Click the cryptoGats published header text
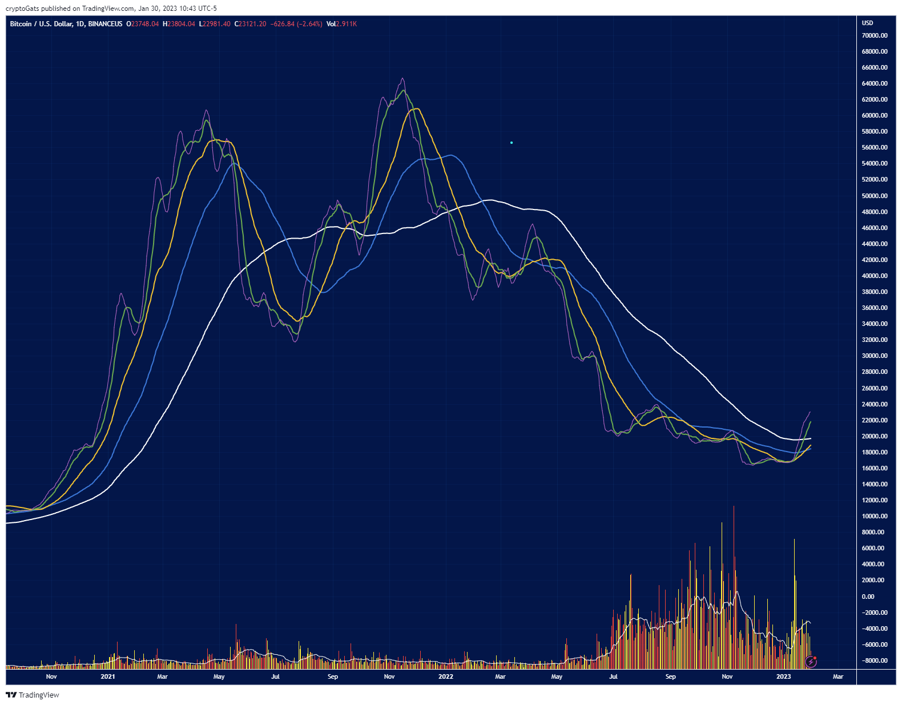This screenshot has width=902, height=705. point(111,9)
